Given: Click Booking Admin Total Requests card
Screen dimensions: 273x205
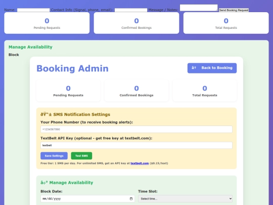Looking at the screenshot, I should (x=205, y=91).
